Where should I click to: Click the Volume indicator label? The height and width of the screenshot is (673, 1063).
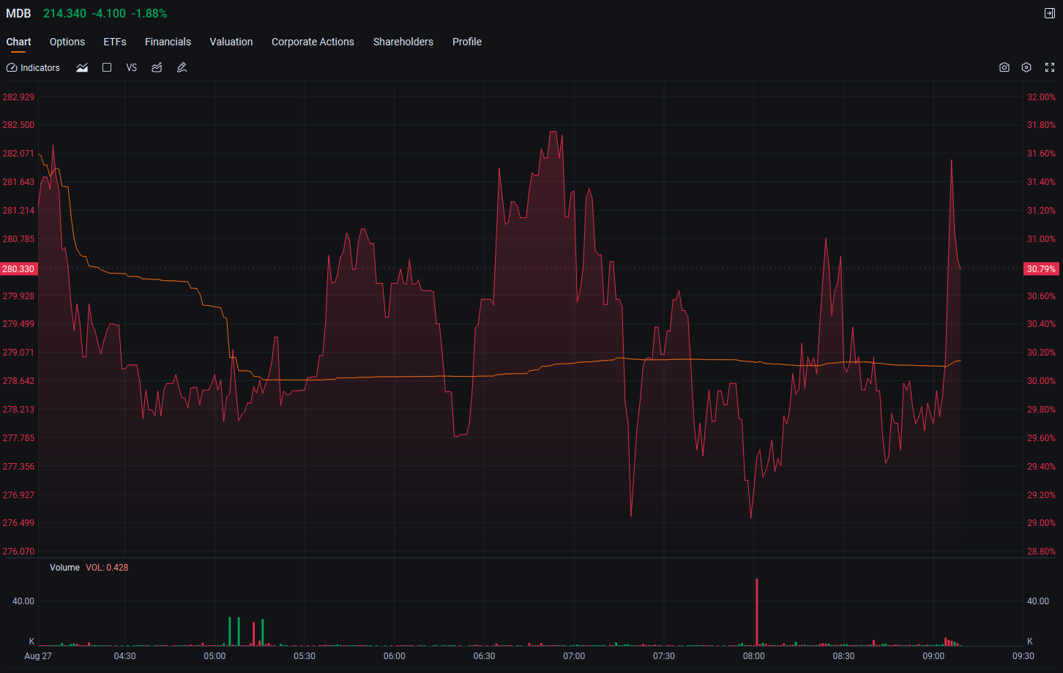pyautogui.click(x=64, y=568)
